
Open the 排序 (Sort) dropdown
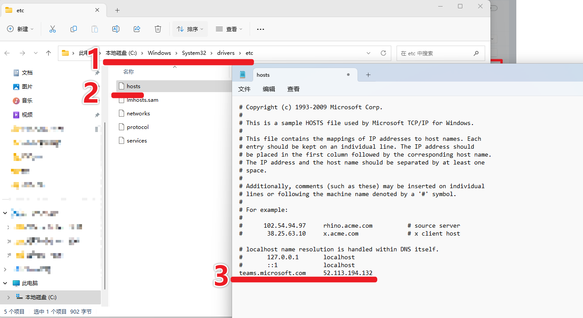(190, 29)
